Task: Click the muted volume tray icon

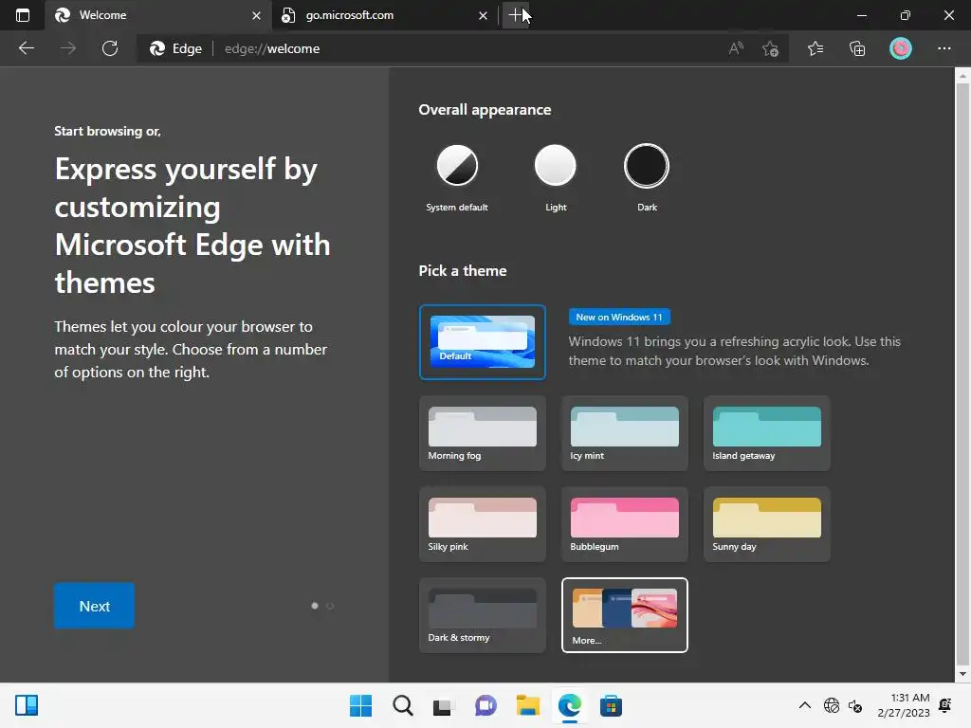Action: pos(855,705)
